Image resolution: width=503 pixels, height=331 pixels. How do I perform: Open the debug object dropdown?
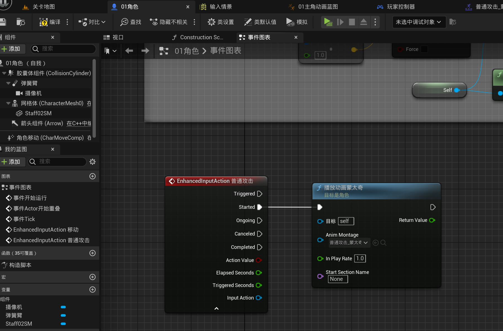419,22
